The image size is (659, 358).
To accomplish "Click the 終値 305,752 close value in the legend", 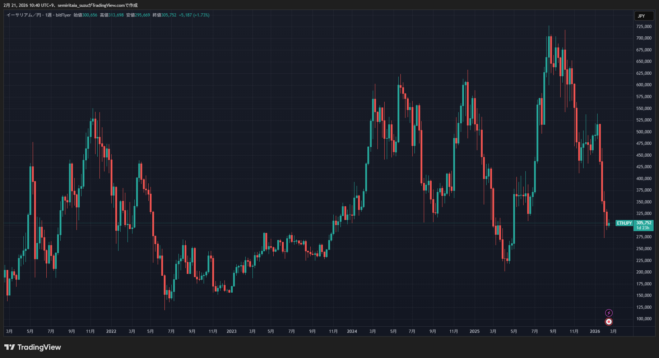I will click(164, 15).
